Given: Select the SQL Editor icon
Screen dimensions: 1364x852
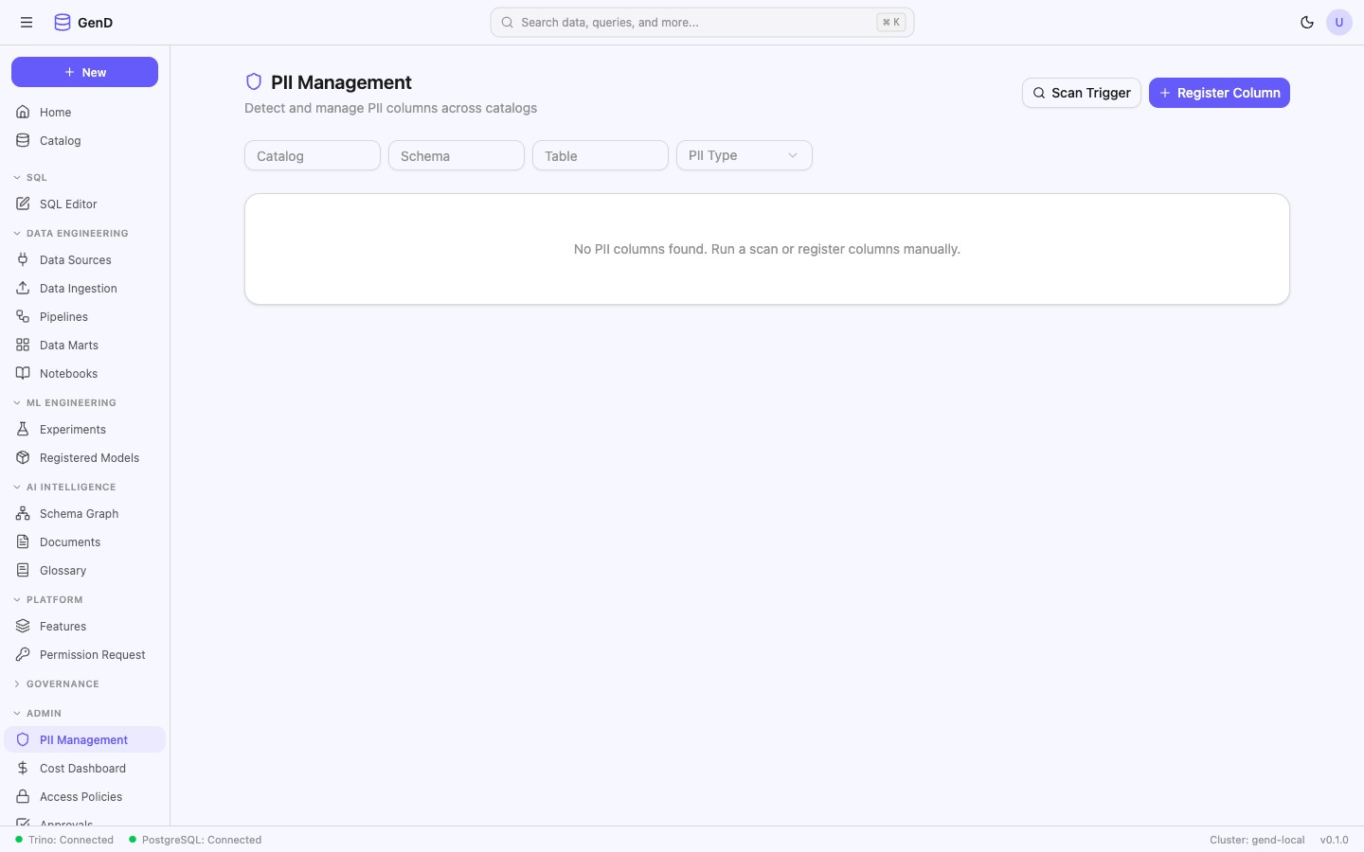Looking at the screenshot, I should click(x=23, y=204).
